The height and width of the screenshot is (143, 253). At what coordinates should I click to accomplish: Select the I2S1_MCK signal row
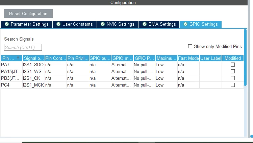coord(122,85)
